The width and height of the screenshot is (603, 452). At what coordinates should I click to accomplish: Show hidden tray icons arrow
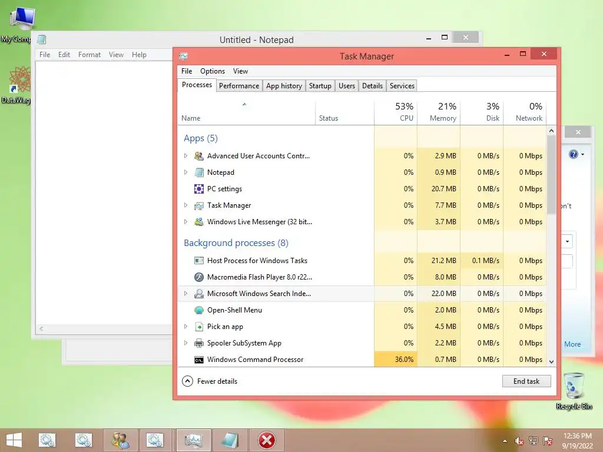click(505, 441)
